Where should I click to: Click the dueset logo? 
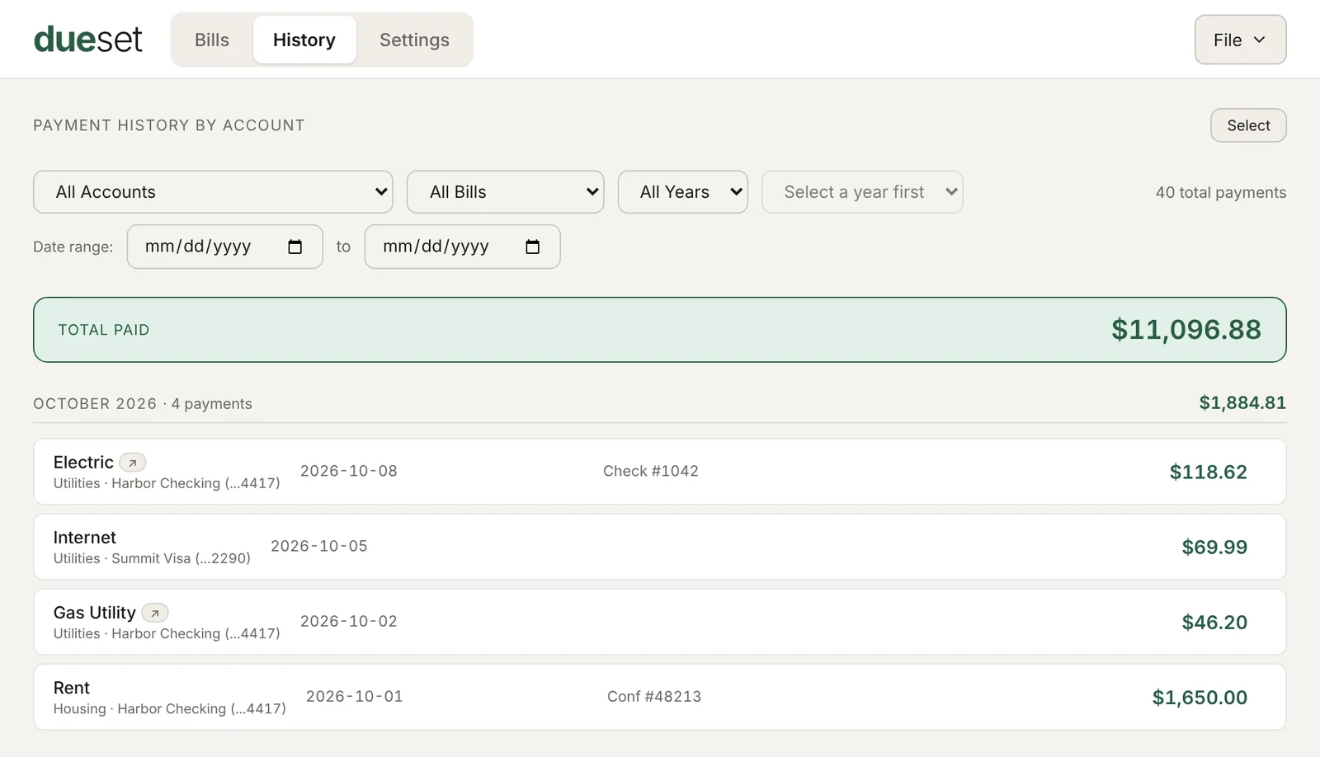pos(88,39)
